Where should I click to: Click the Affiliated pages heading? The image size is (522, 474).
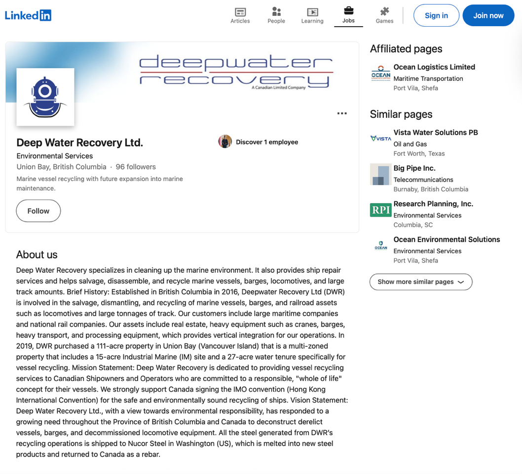click(x=406, y=49)
